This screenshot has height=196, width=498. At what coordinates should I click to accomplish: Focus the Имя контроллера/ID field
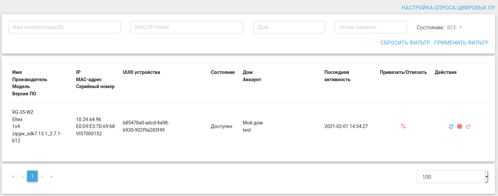(x=64, y=27)
